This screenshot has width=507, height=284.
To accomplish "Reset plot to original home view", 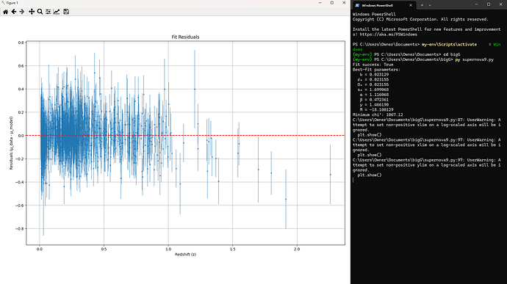I will (x=5, y=12).
